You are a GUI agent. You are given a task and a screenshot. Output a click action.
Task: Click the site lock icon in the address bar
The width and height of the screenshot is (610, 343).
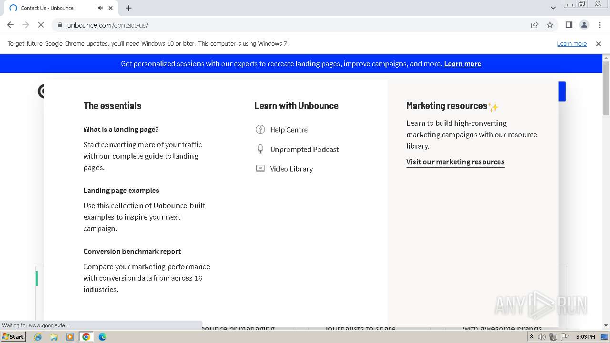(60, 25)
